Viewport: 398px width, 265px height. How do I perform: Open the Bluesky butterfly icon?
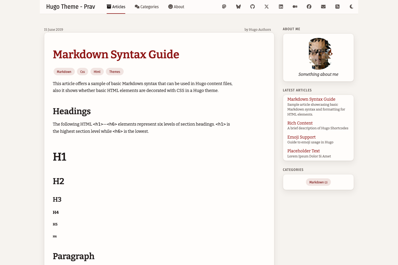point(238,7)
